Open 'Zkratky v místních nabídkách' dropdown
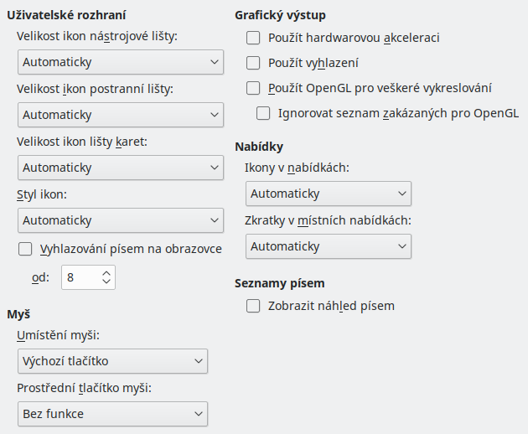The width and height of the screenshot is (528, 434). tap(329, 246)
